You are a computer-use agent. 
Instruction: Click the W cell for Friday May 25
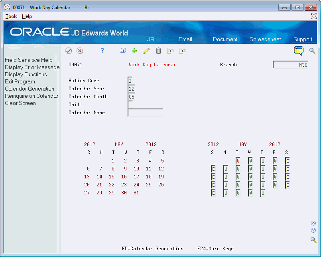(275, 185)
